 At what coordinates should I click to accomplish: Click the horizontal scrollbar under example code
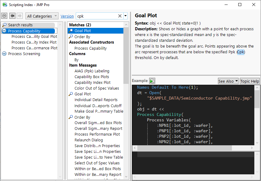pyautogui.click(x=185, y=148)
